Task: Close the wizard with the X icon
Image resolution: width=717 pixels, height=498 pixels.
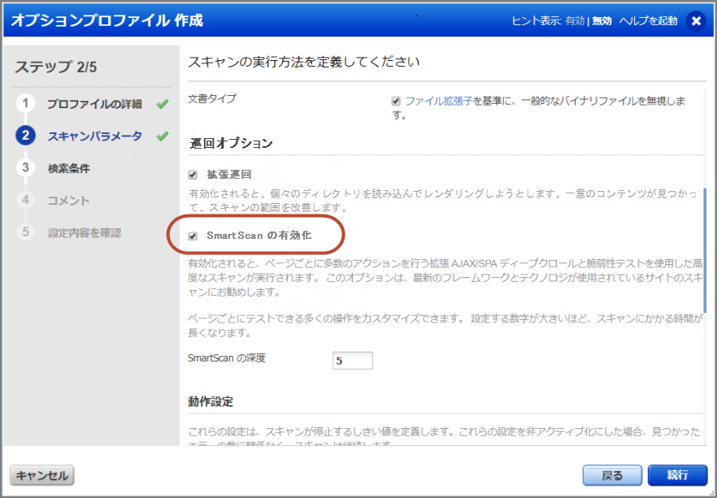Action: (697, 21)
